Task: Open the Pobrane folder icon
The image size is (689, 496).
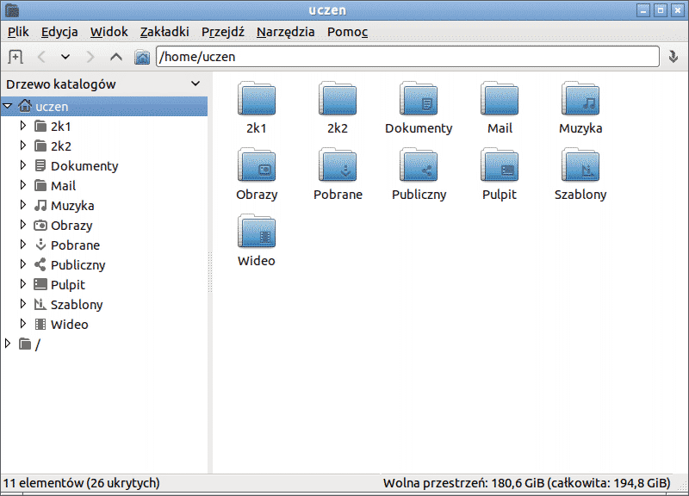Action: click(338, 165)
